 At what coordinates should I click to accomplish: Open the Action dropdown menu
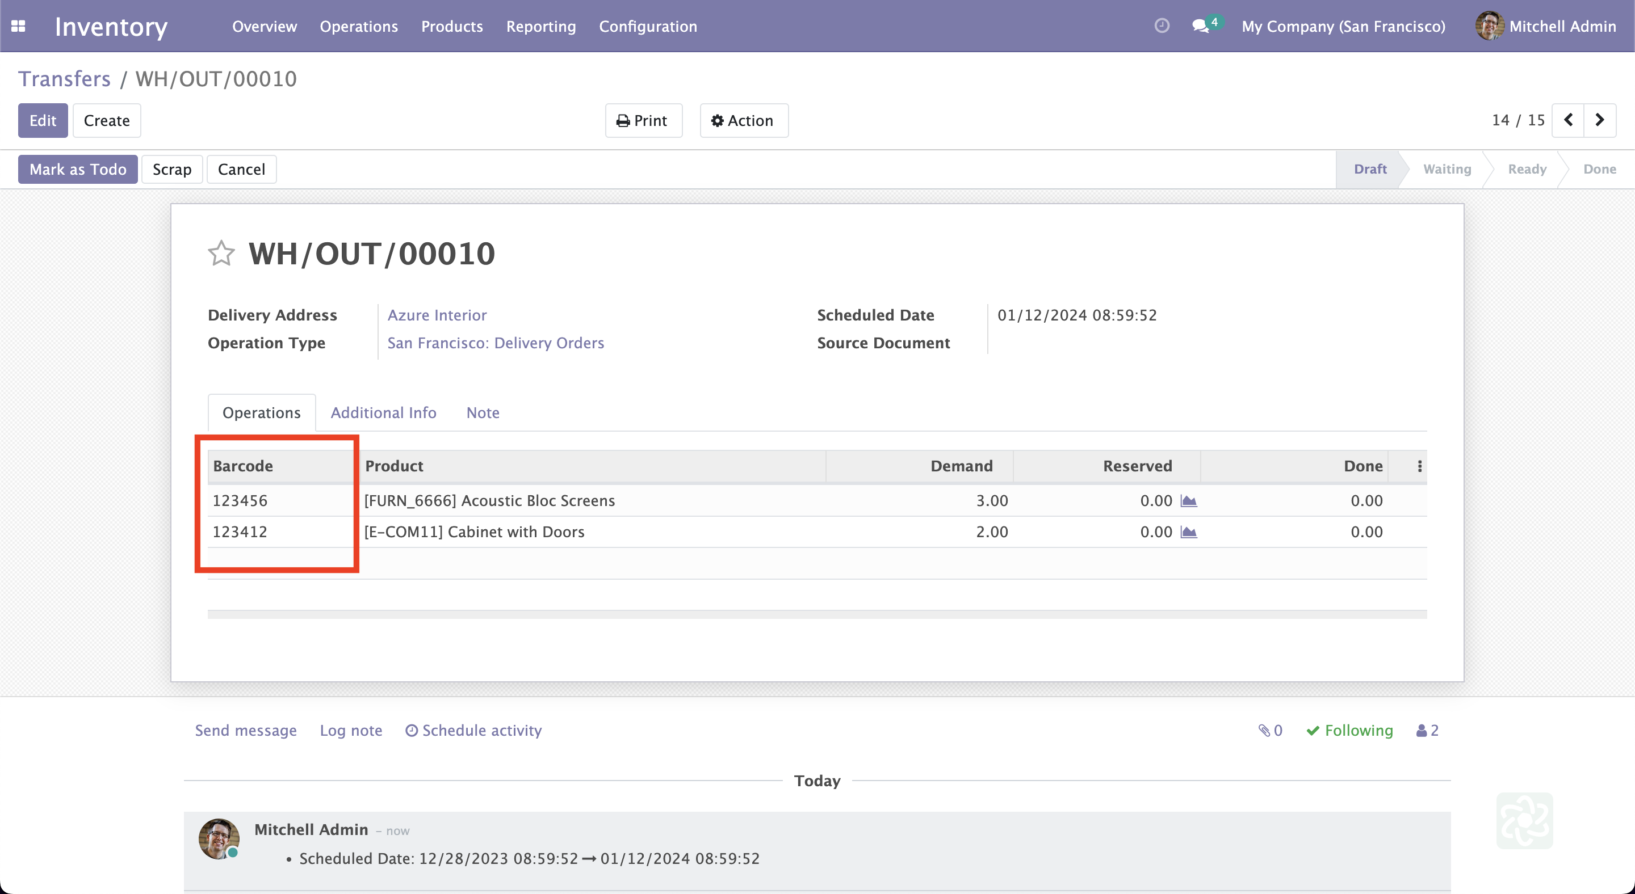(743, 120)
